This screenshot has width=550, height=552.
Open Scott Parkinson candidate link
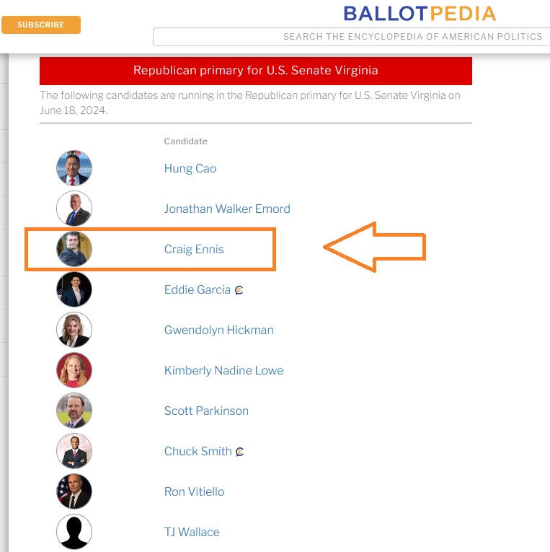pyautogui.click(x=206, y=411)
